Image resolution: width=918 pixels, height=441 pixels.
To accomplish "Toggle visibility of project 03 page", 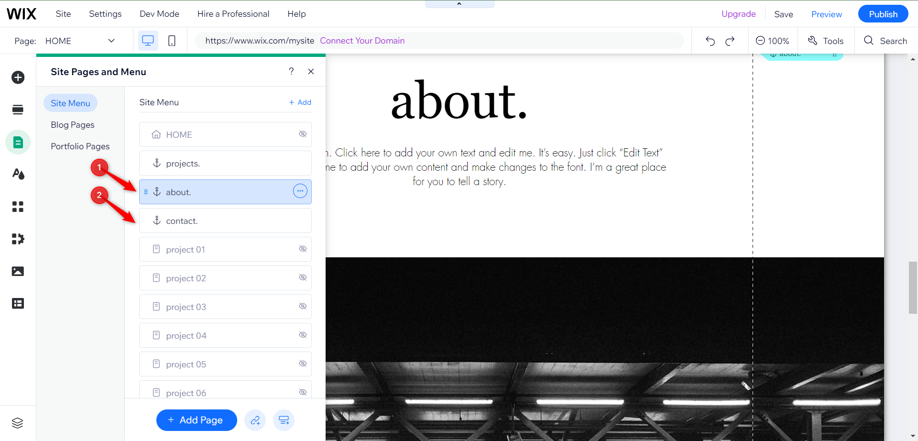I will [303, 306].
